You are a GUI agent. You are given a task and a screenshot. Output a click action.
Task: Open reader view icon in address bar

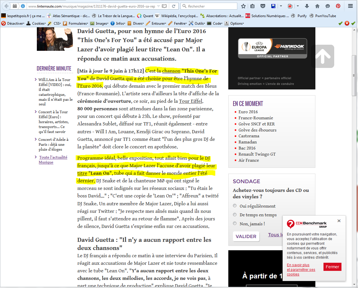[x=164, y=6]
